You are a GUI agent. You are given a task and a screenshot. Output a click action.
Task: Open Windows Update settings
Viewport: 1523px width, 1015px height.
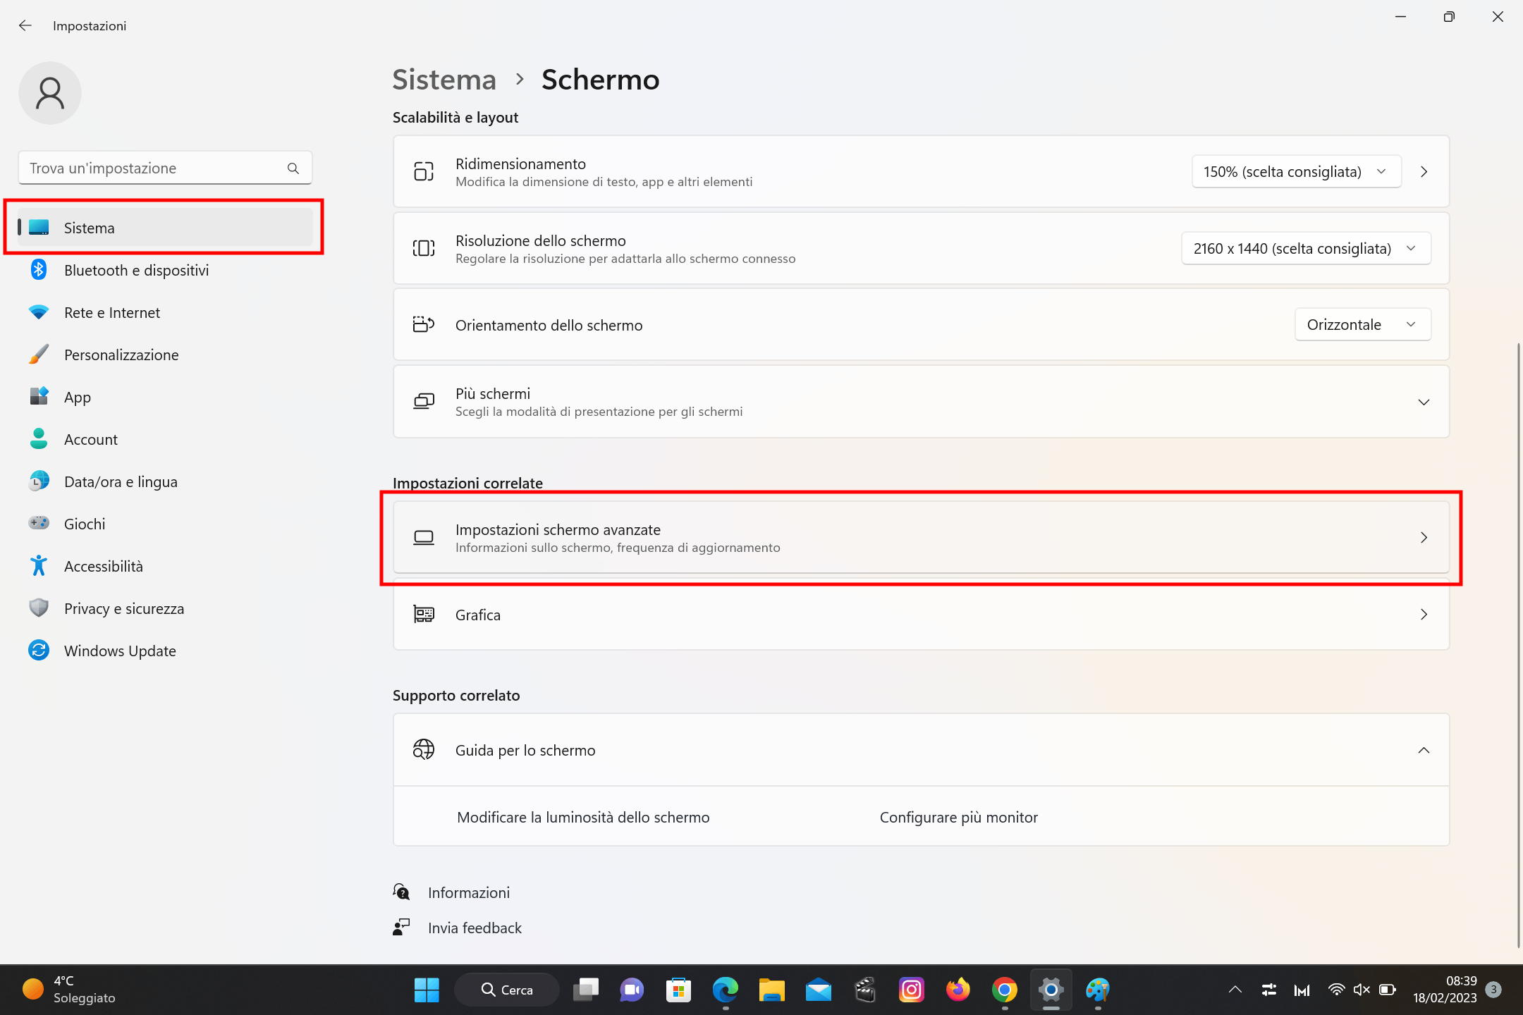tap(120, 651)
